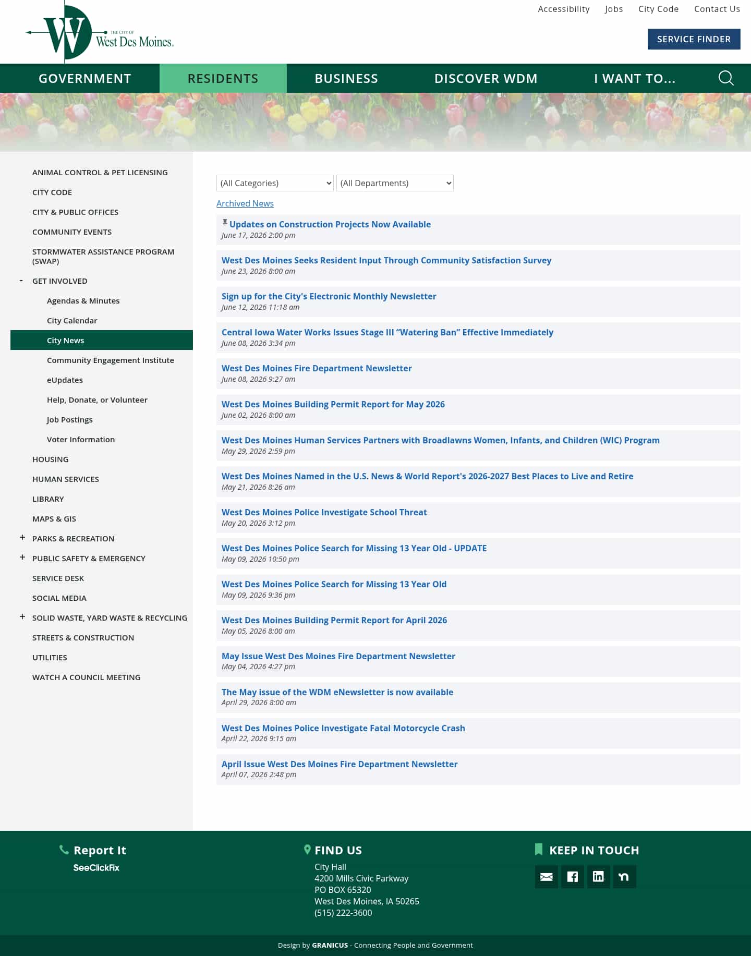Open Stormwater Assistance Program (SWAP)
751x956 pixels.
pos(103,256)
